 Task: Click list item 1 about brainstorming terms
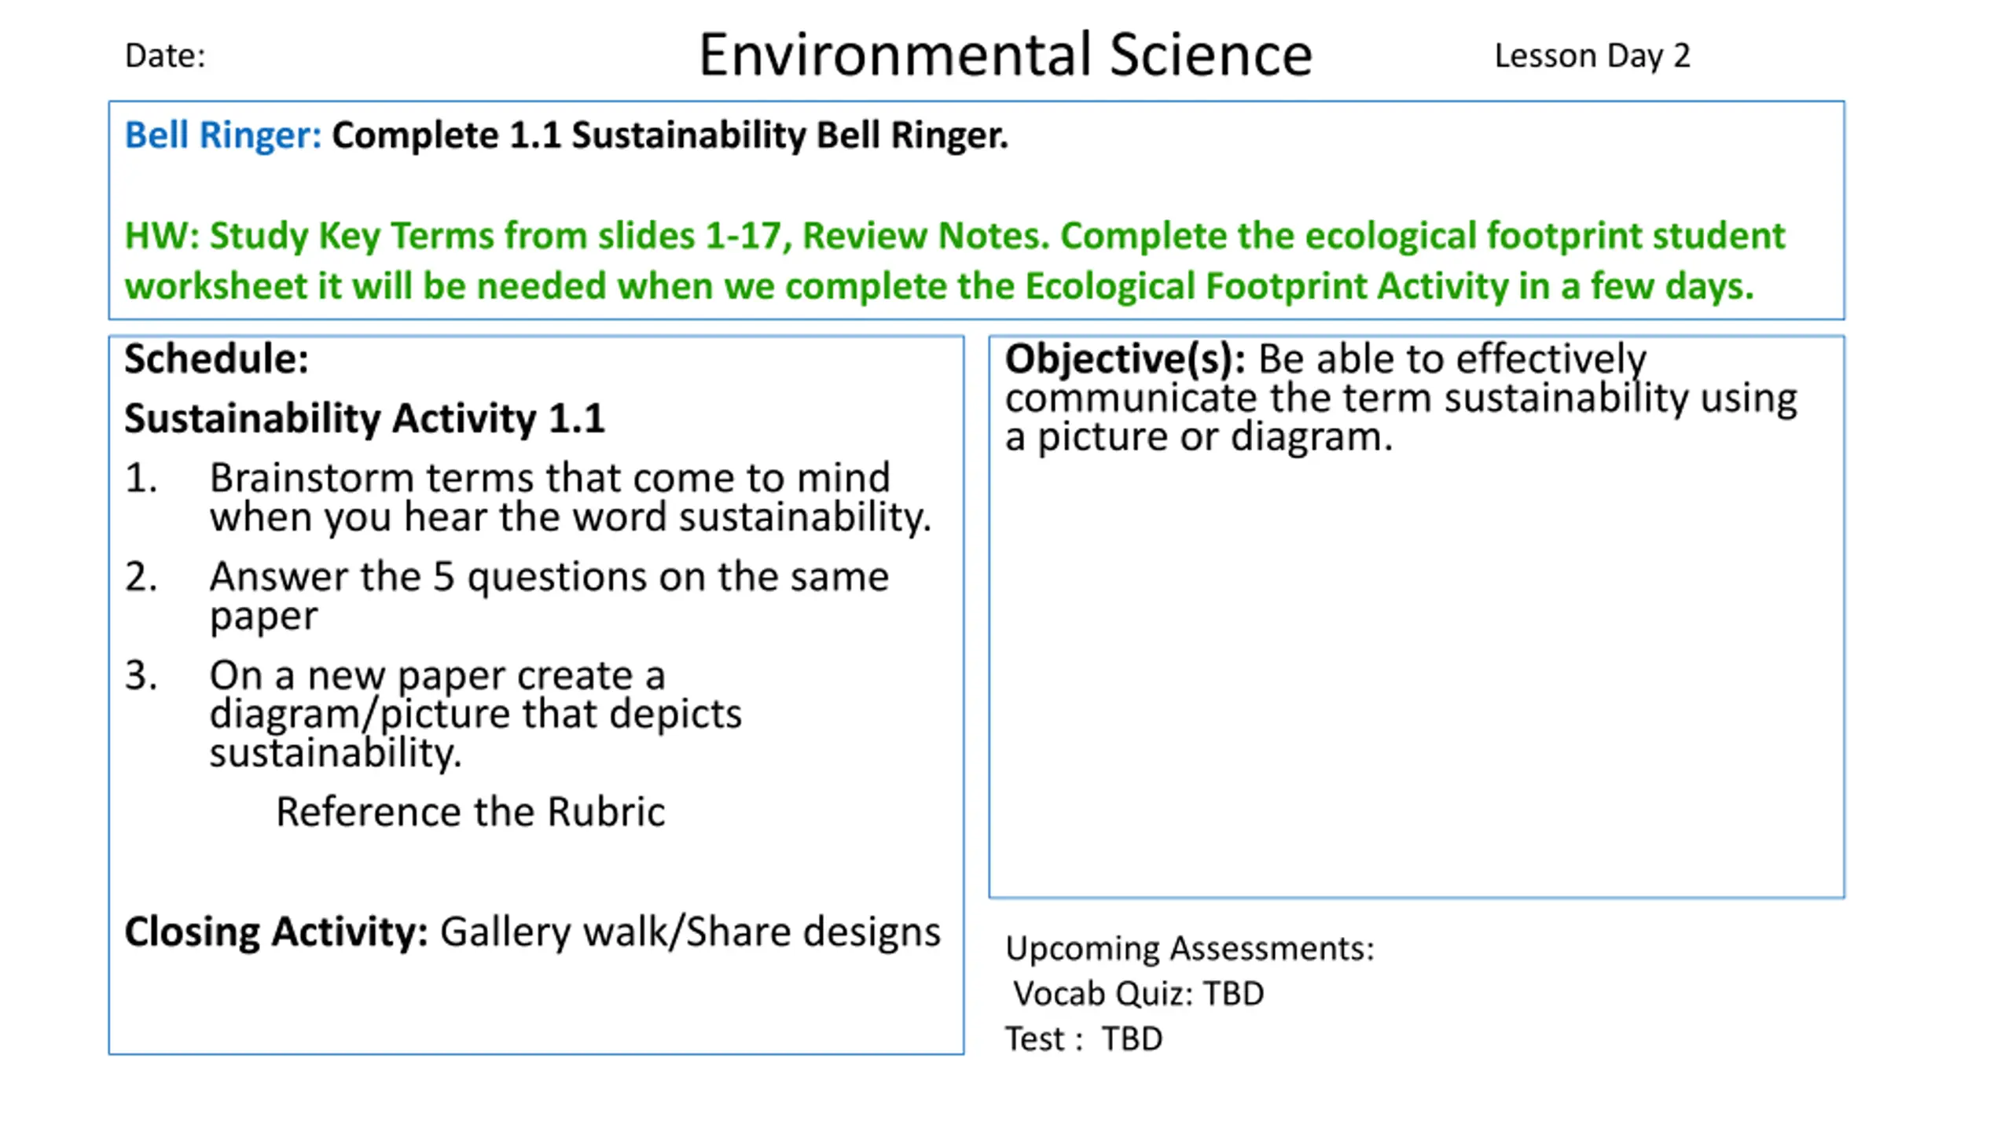tap(528, 497)
